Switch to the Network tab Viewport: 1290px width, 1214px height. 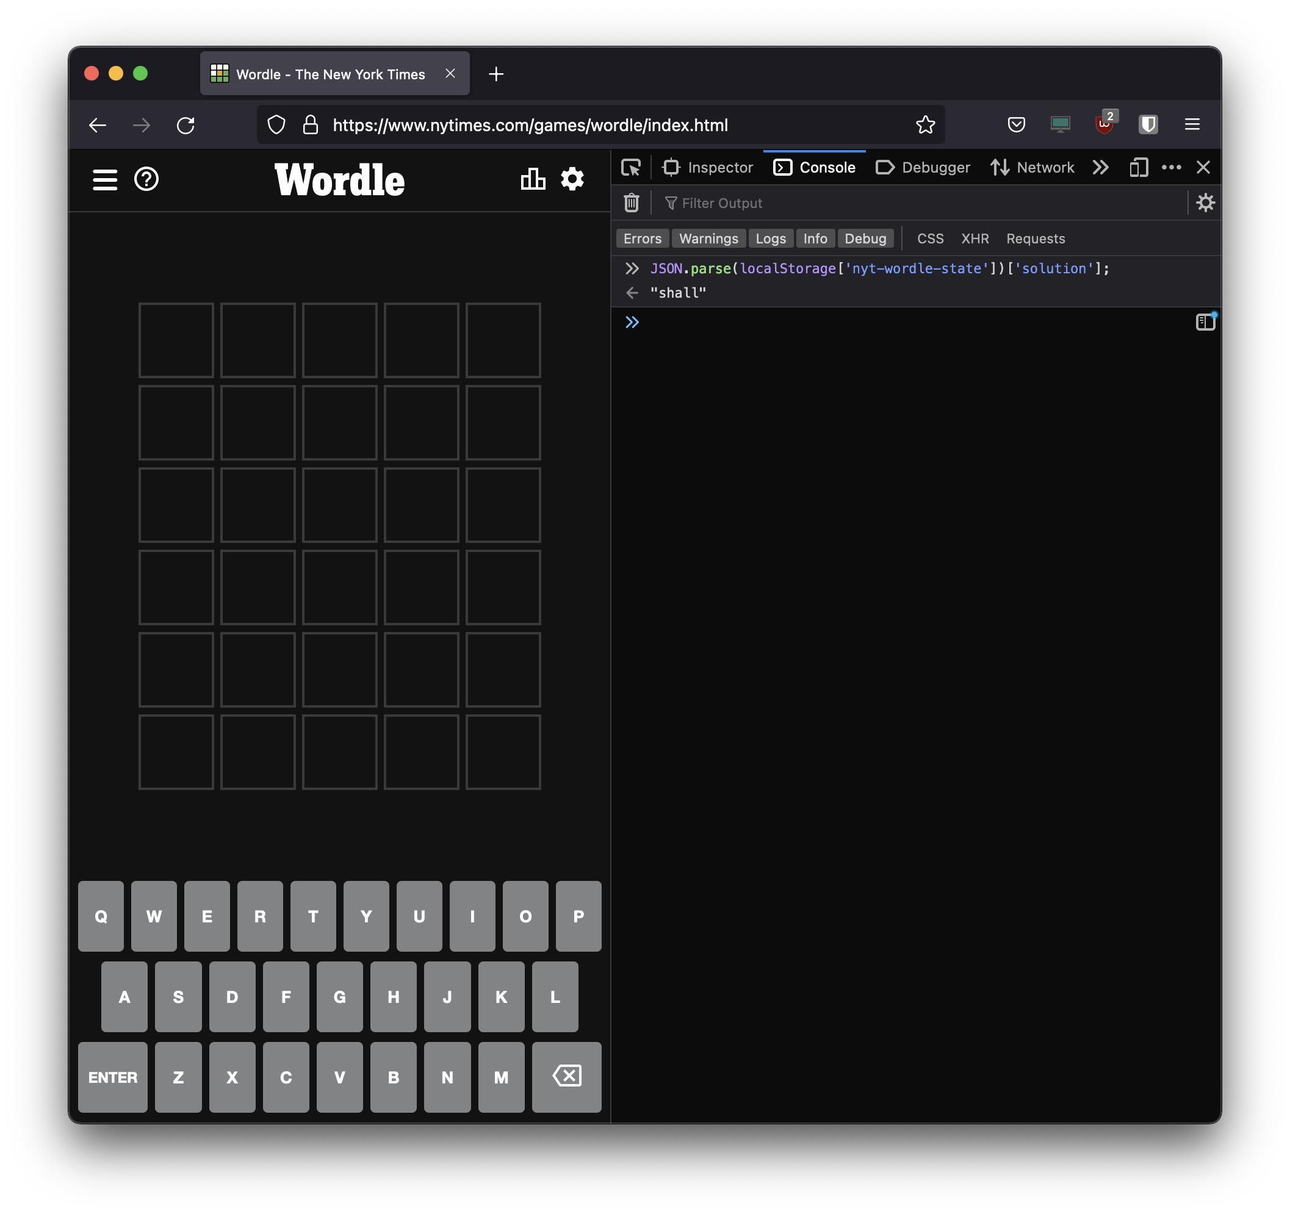(x=1032, y=168)
